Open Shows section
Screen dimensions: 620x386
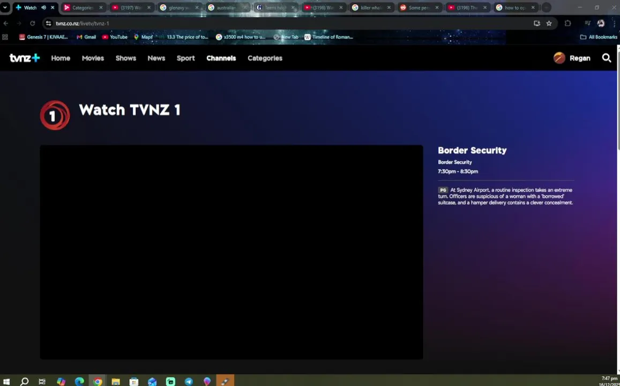(x=126, y=58)
